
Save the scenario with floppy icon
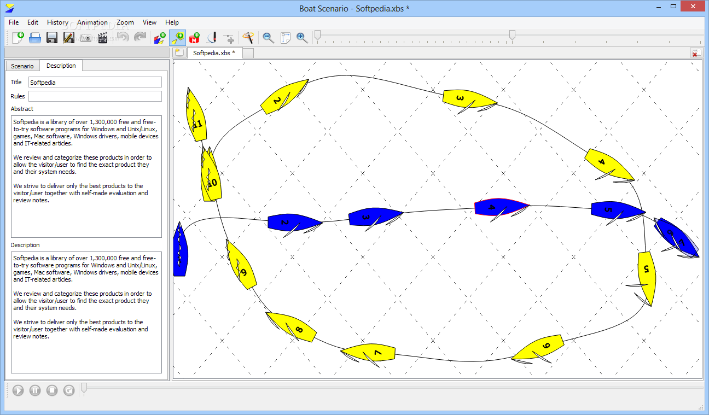52,38
